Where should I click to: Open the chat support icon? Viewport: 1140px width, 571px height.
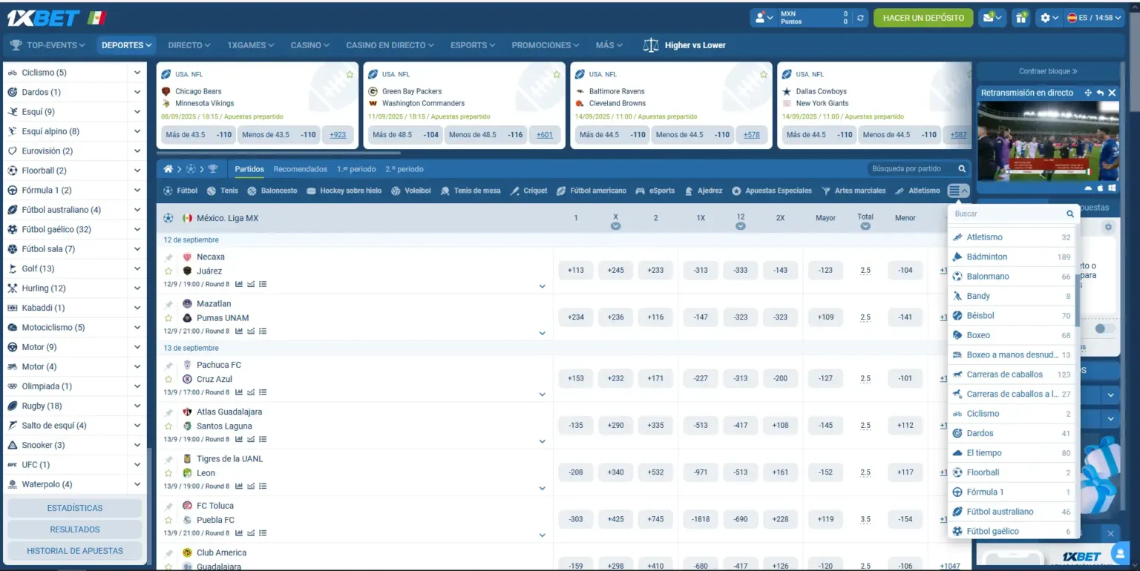[x=1119, y=552]
